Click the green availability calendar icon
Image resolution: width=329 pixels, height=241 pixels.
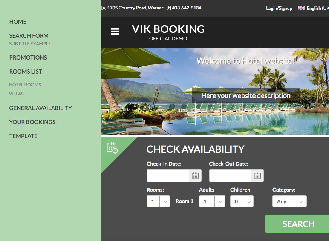[112, 148]
